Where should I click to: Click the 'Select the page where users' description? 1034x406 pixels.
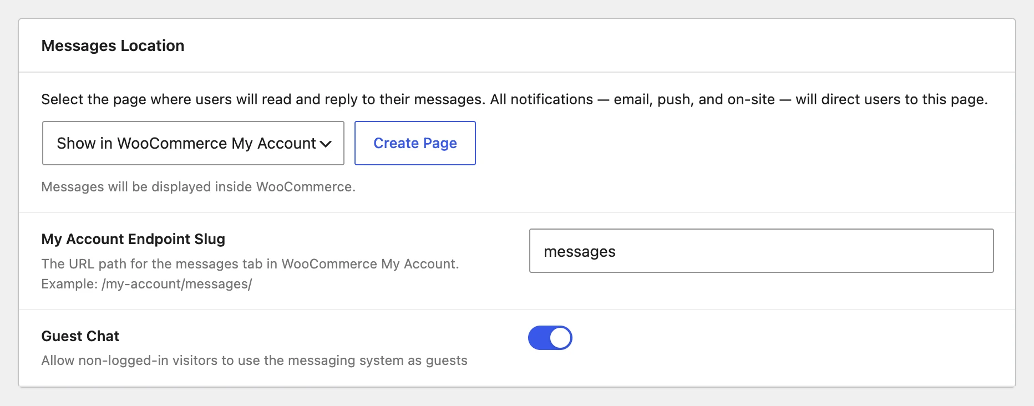[514, 99]
